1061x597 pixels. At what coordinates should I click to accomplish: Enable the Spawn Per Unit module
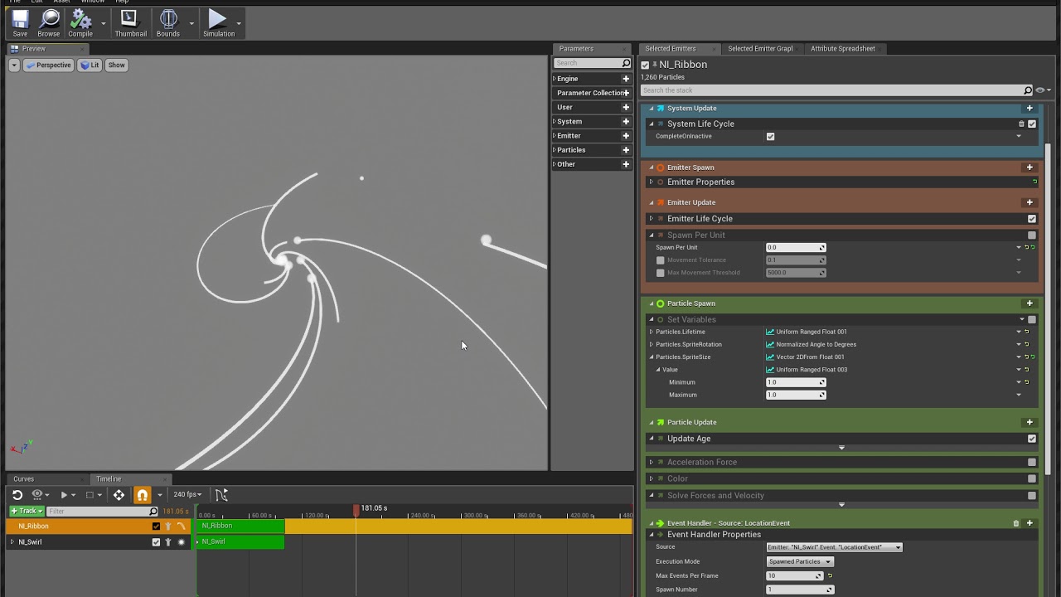(x=1032, y=235)
